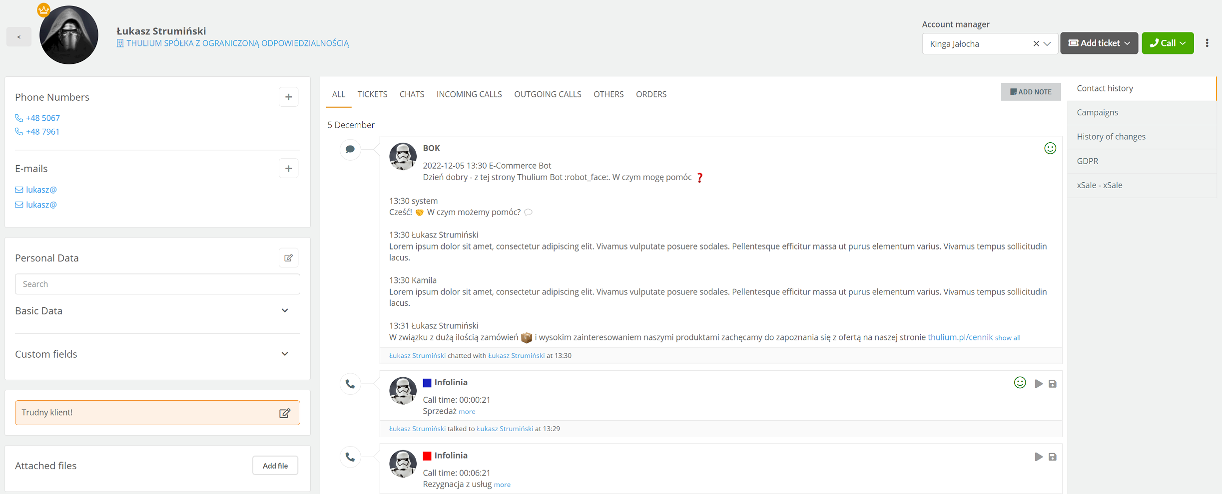Image resolution: width=1222 pixels, height=494 pixels.
Task: Click 'more' next to Sprzedaż
Action: 467,412
